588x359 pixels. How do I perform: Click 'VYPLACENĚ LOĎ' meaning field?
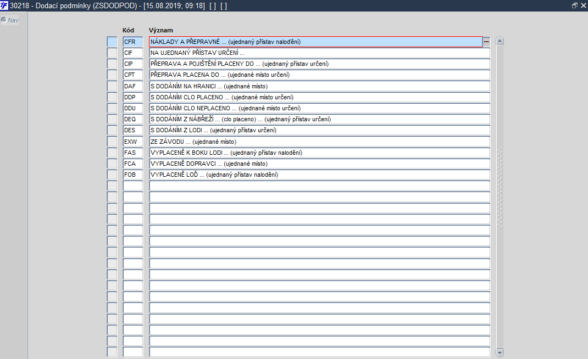point(319,175)
